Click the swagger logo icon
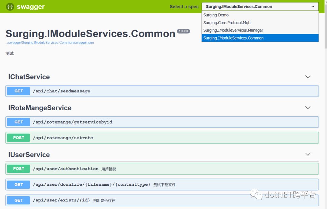The height and width of the screenshot is (209, 327). pos(10,7)
